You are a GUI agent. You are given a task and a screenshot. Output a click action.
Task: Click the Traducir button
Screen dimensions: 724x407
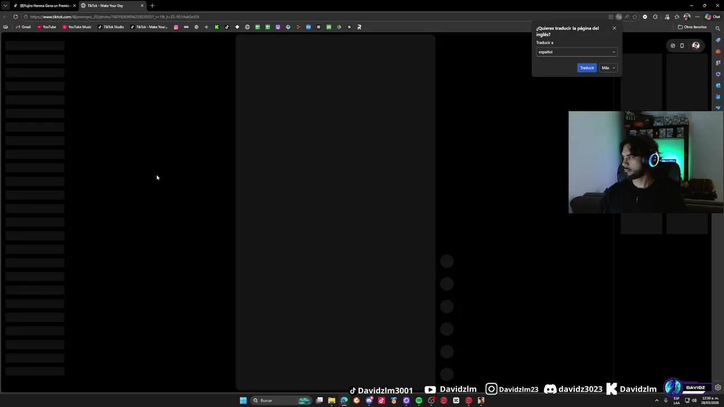(x=587, y=68)
